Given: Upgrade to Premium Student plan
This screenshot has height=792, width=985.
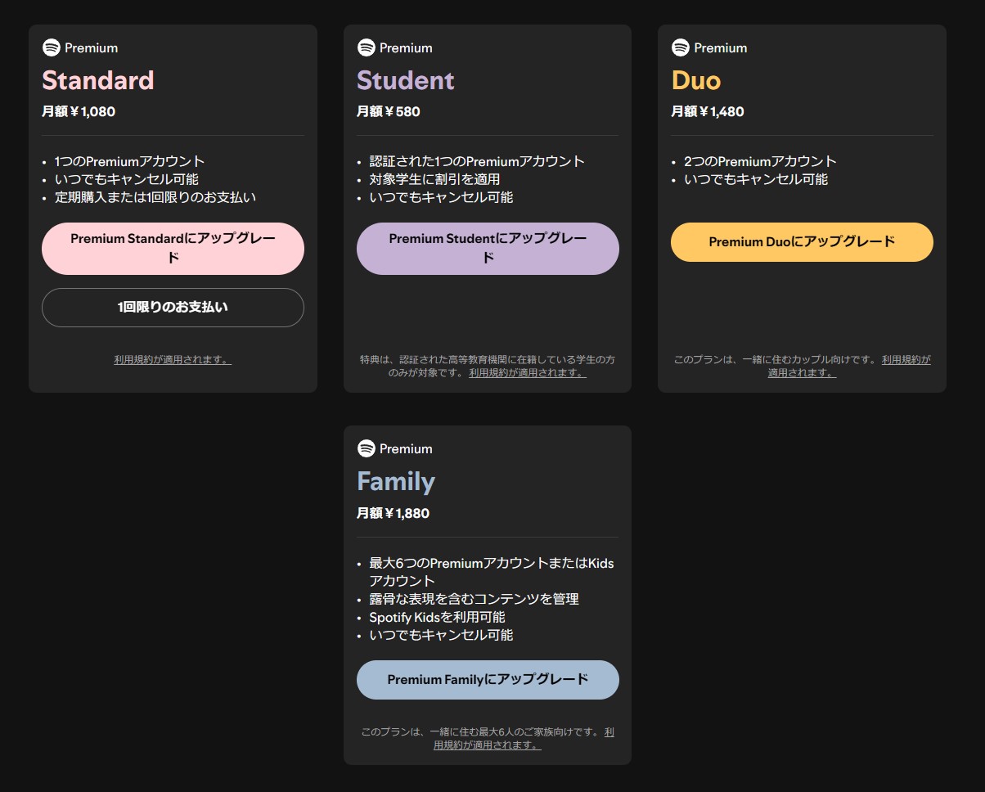Looking at the screenshot, I should [x=488, y=248].
